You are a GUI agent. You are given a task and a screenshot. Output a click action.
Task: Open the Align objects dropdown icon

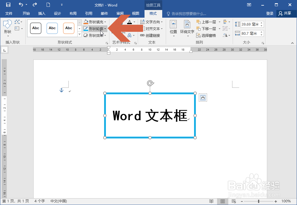coord(227,22)
